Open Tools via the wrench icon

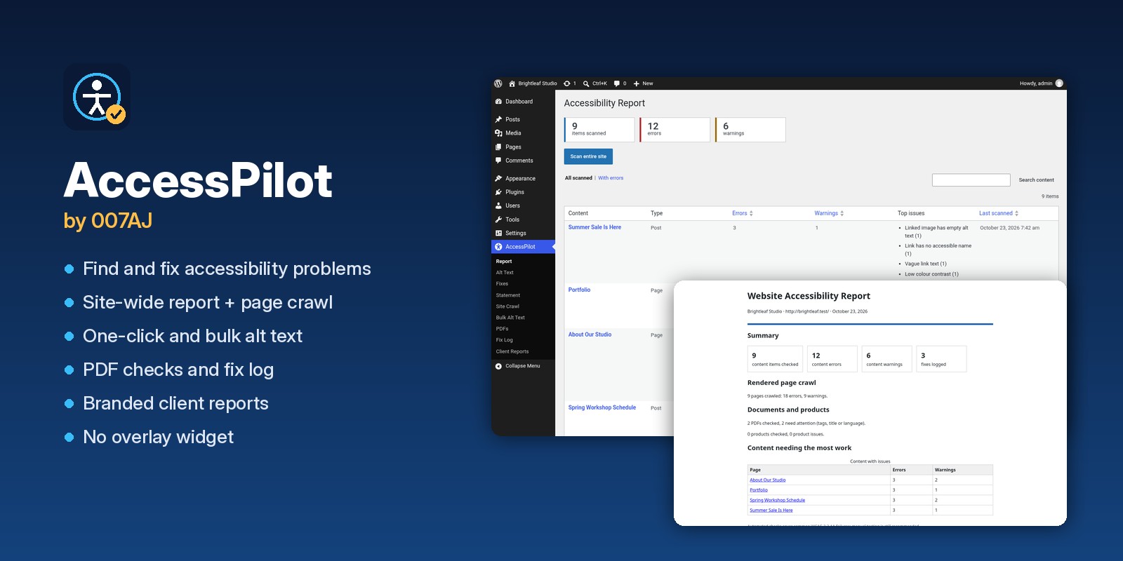[498, 219]
